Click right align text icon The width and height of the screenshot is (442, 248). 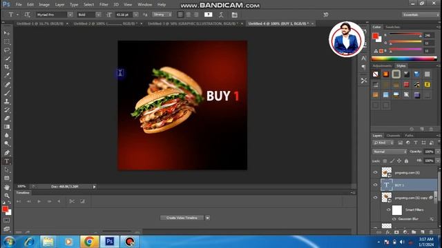pos(196,14)
